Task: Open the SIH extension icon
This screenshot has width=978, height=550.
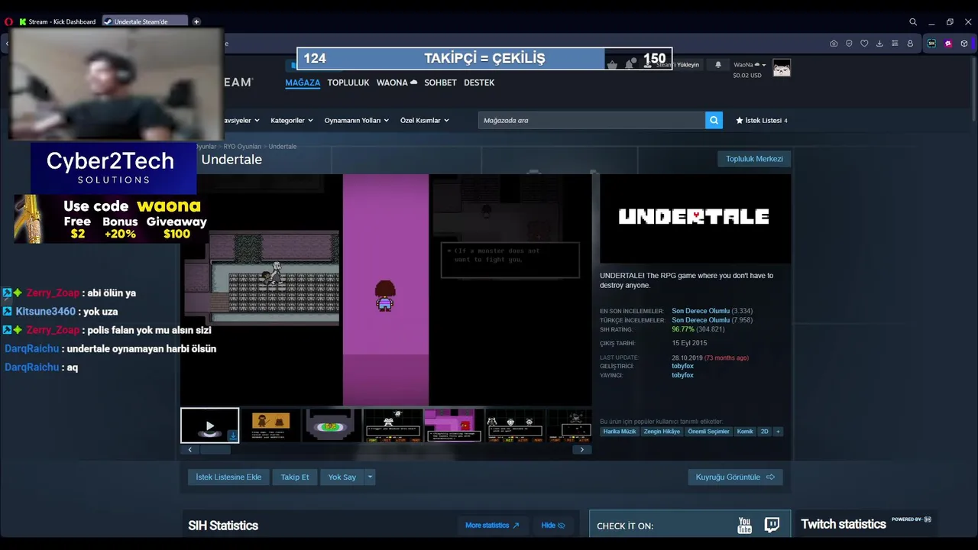Action: (x=931, y=44)
